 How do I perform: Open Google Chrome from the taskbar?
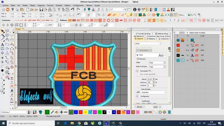click(x=79, y=123)
